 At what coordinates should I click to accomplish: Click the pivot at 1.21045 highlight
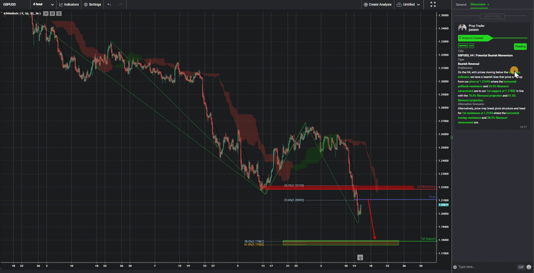click(x=480, y=82)
